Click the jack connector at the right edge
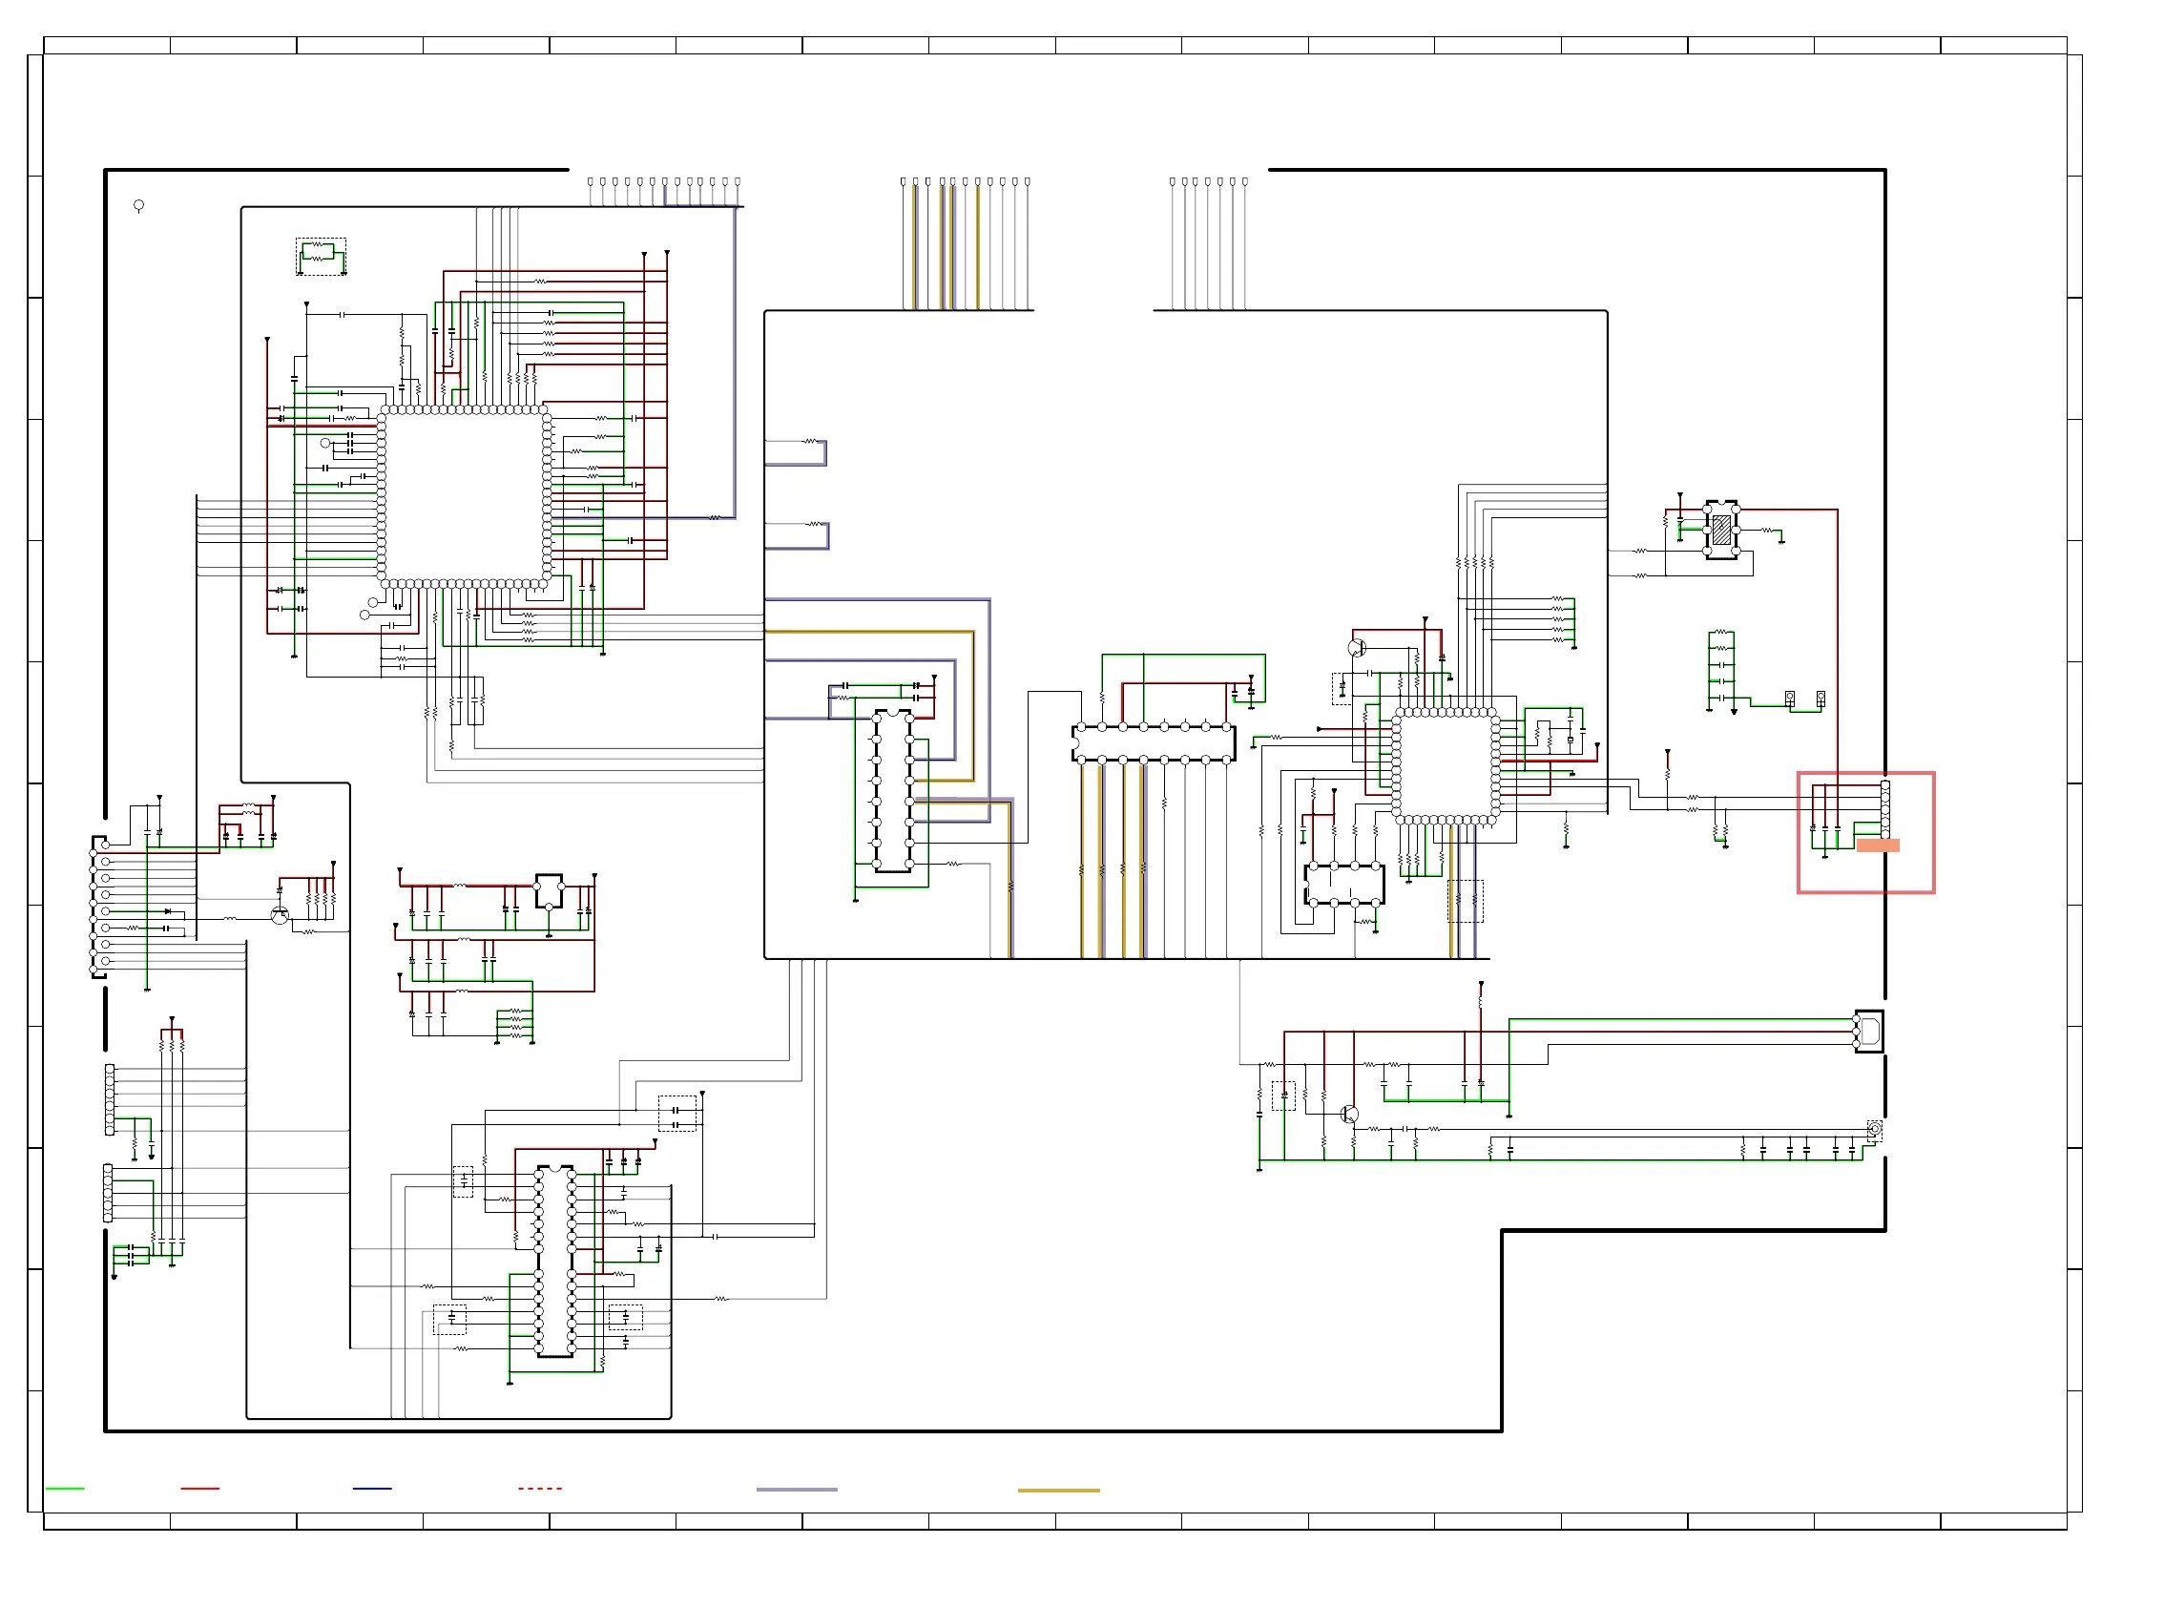The image size is (2164, 1607). point(1868,1032)
